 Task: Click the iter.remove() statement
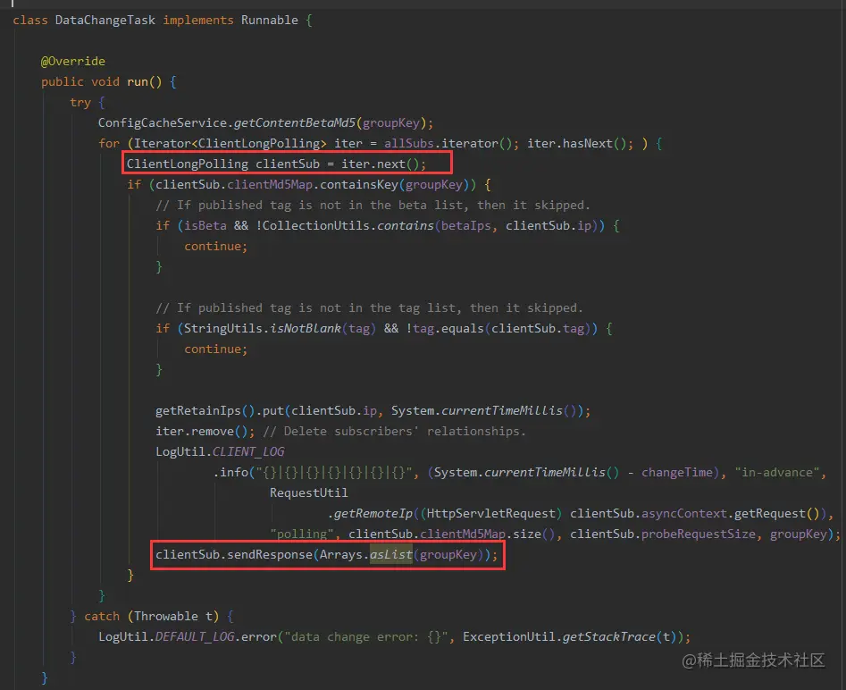click(205, 431)
